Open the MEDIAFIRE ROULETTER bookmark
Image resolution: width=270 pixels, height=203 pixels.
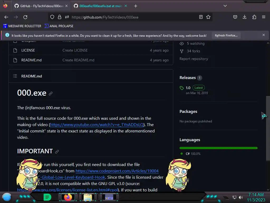pos(22,26)
